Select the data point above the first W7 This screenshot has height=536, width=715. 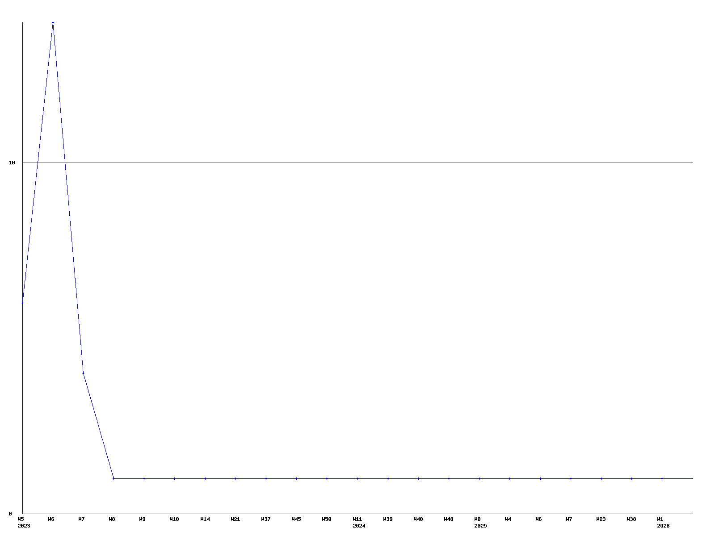[x=83, y=373]
